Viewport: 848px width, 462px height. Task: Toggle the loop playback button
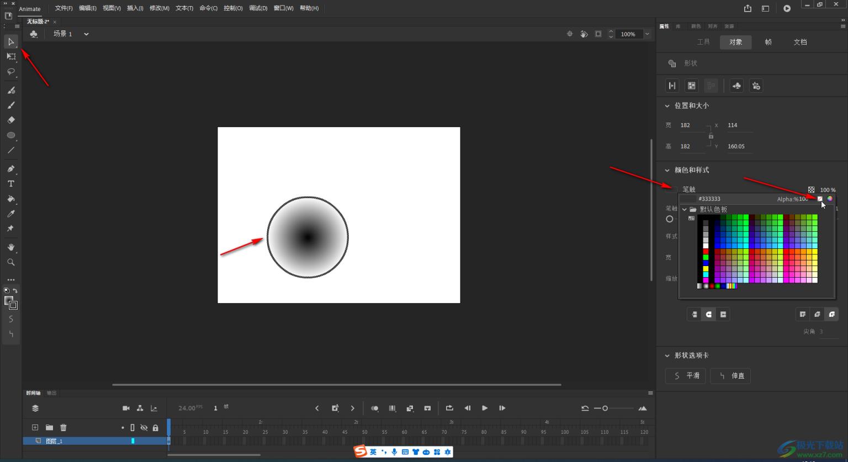coord(449,408)
